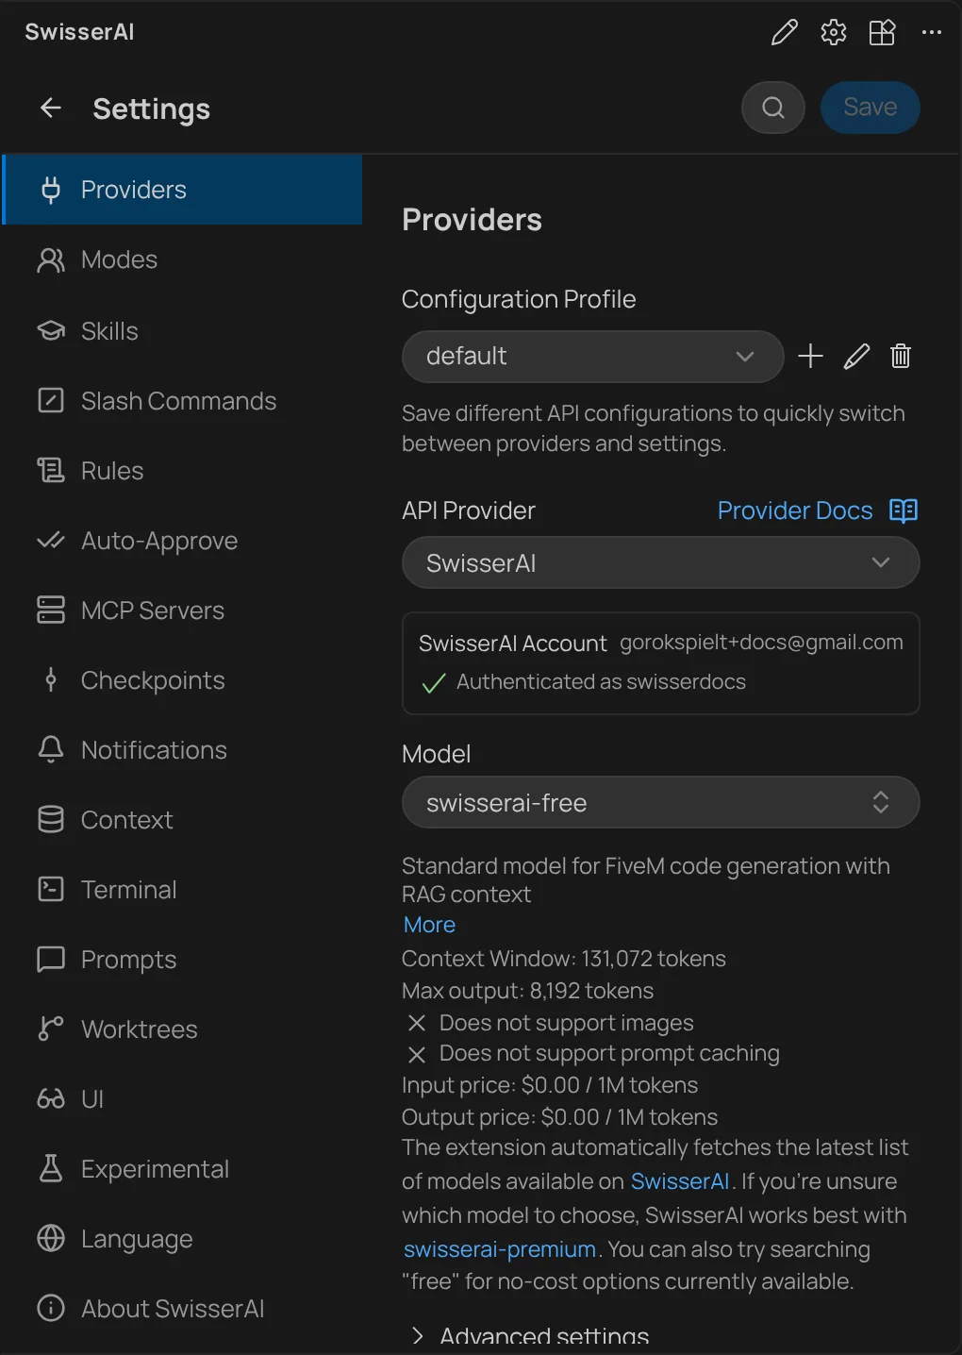Screen dimensions: 962x1355
Task: Rename profile using the pencil icon
Action: pyautogui.click(x=856, y=356)
